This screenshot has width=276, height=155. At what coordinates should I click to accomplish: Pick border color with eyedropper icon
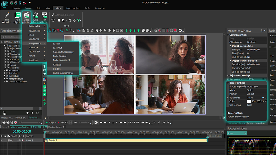coord(266,101)
